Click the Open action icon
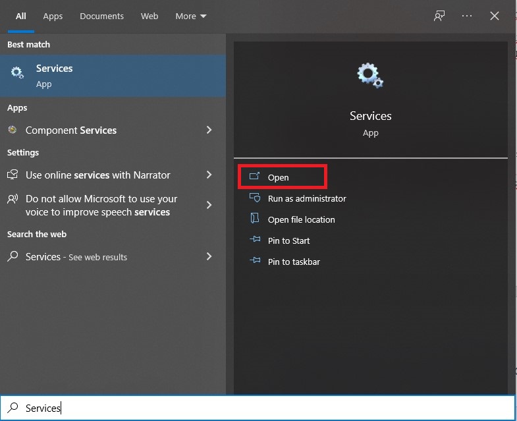 coord(254,176)
